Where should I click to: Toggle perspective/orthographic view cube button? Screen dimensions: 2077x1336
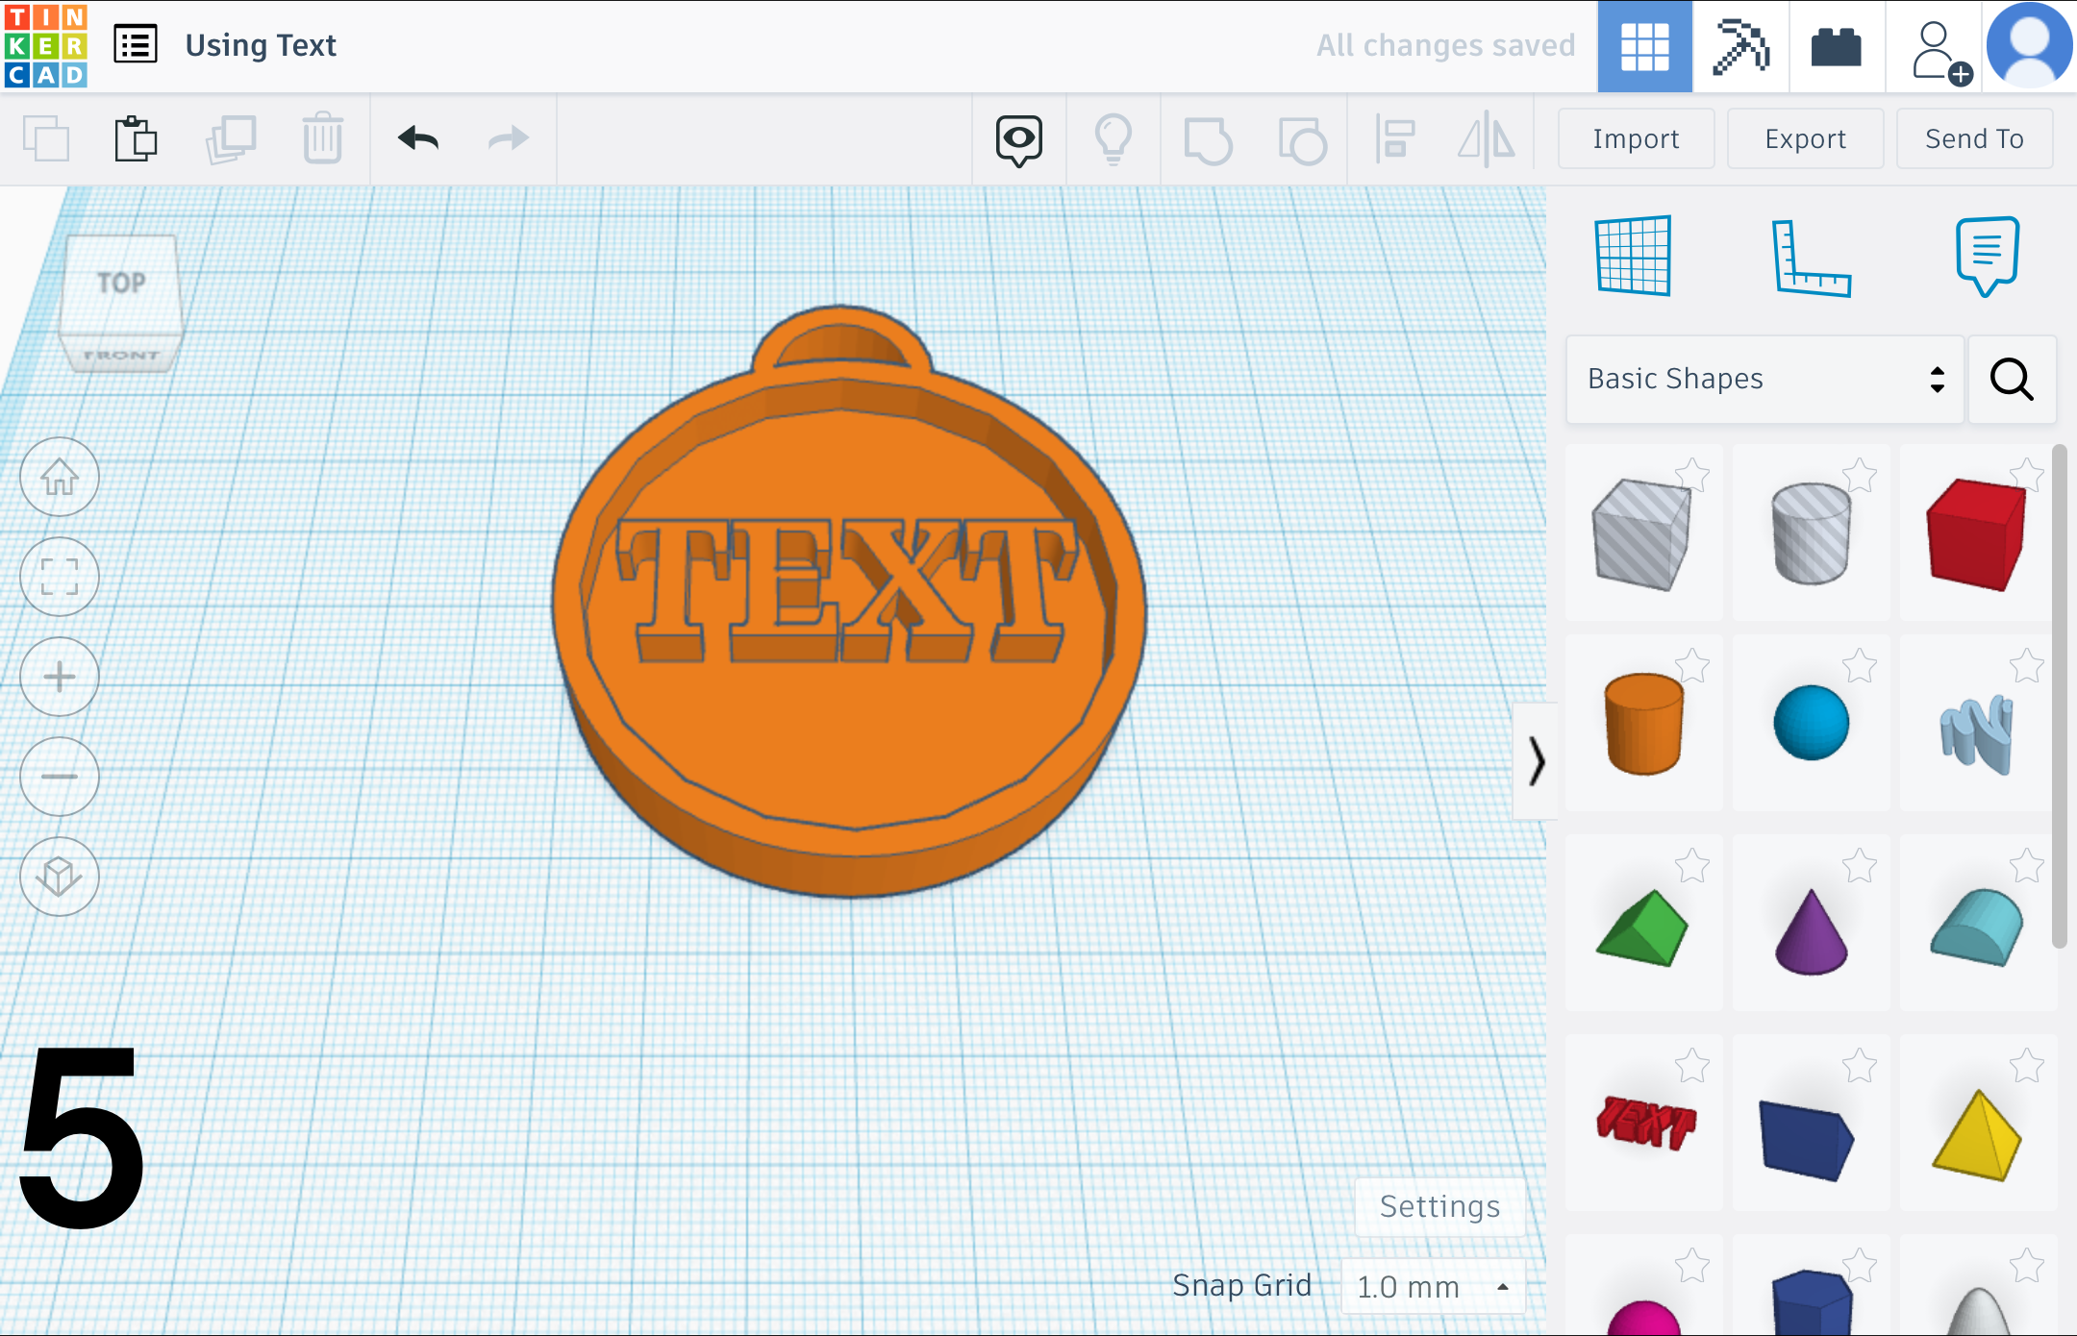[60, 877]
